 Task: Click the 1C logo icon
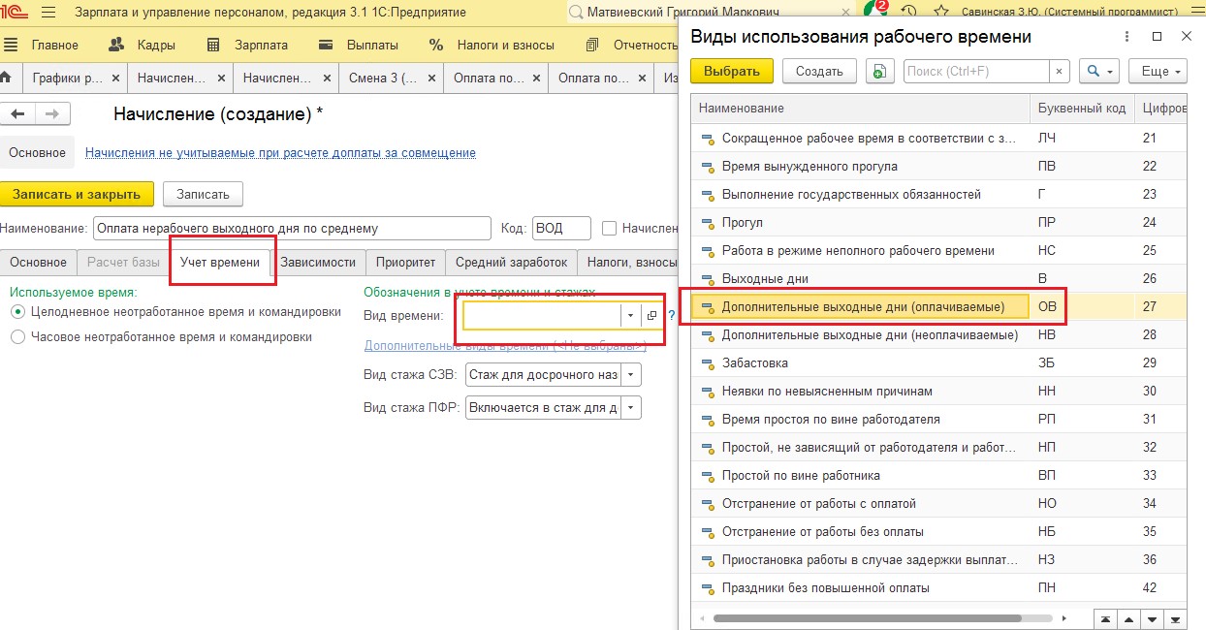coord(15,13)
